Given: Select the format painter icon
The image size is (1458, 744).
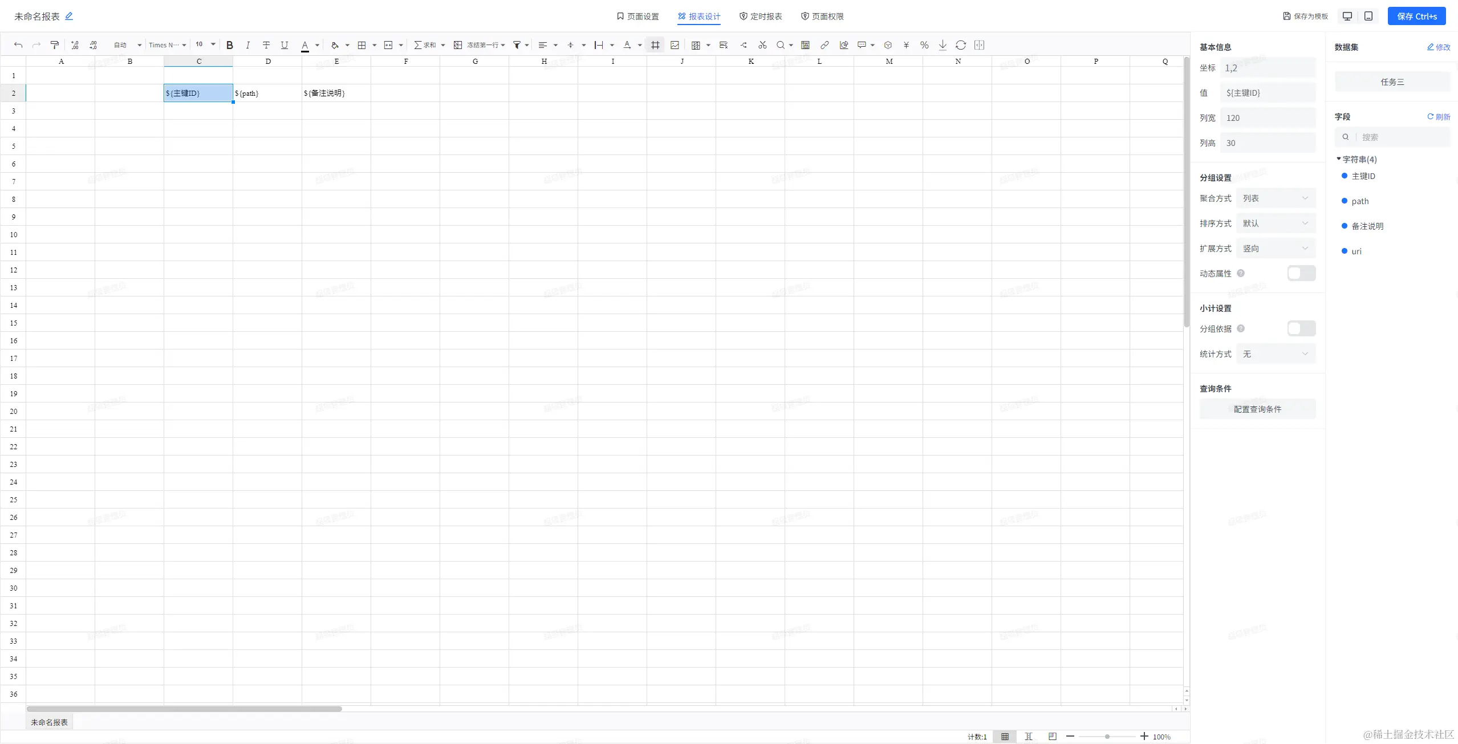Looking at the screenshot, I should [55, 45].
